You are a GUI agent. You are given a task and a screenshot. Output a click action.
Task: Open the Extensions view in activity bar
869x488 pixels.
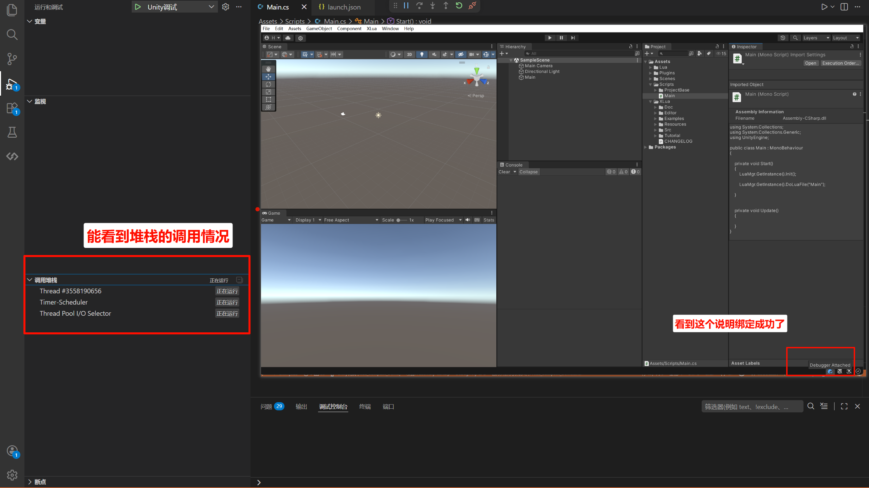point(12,109)
